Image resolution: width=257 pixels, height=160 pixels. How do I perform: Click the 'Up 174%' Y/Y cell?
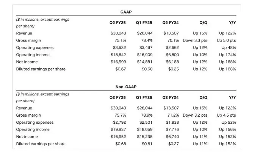coord(227,55)
